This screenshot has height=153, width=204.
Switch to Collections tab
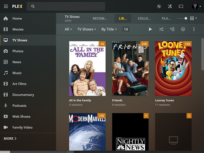[144, 18]
